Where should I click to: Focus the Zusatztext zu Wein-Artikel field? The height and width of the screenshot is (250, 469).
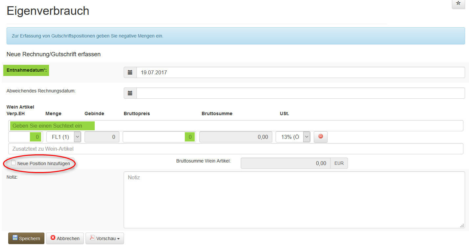pyautogui.click(x=235, y=149)
